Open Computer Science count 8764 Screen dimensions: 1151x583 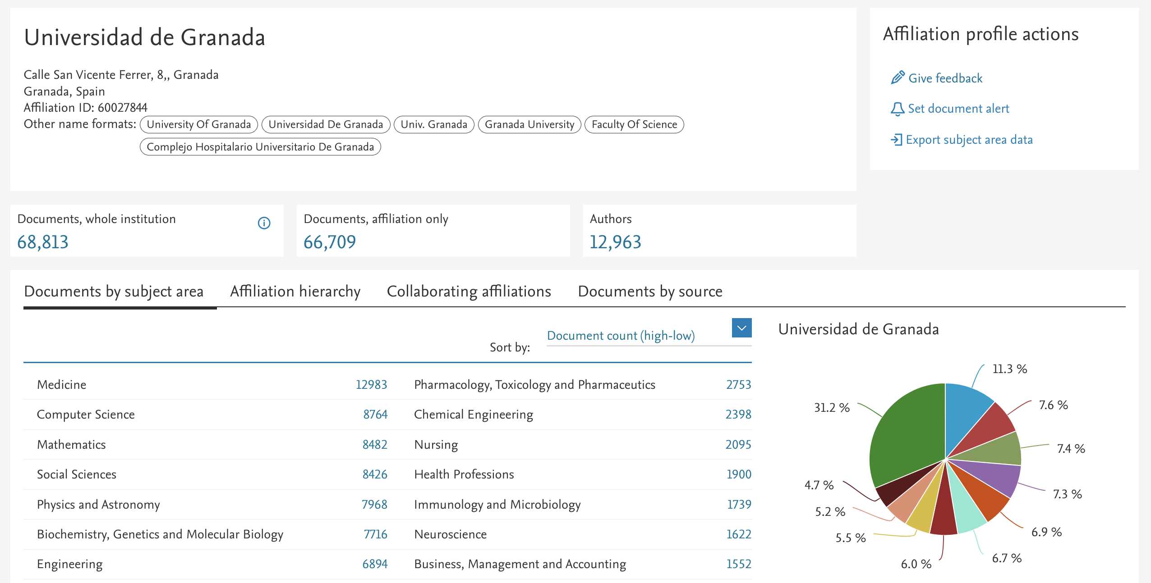click(375, 414)
